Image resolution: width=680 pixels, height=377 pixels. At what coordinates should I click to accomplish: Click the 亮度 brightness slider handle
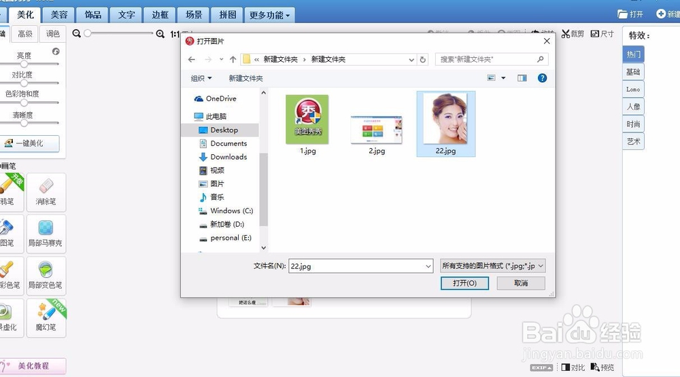tap(24, 64)
